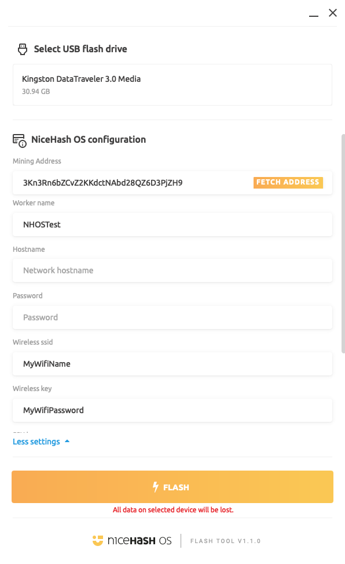Close the flash tool window
The width and height of the screenshot is (345, 564).
pos(333,12)
